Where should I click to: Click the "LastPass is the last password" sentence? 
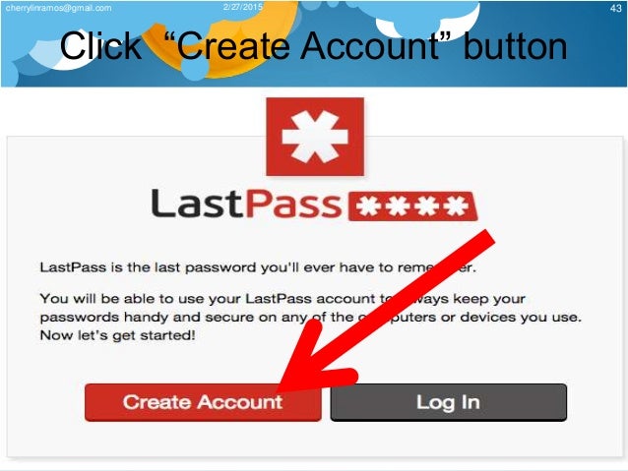[x=258, y=267]
